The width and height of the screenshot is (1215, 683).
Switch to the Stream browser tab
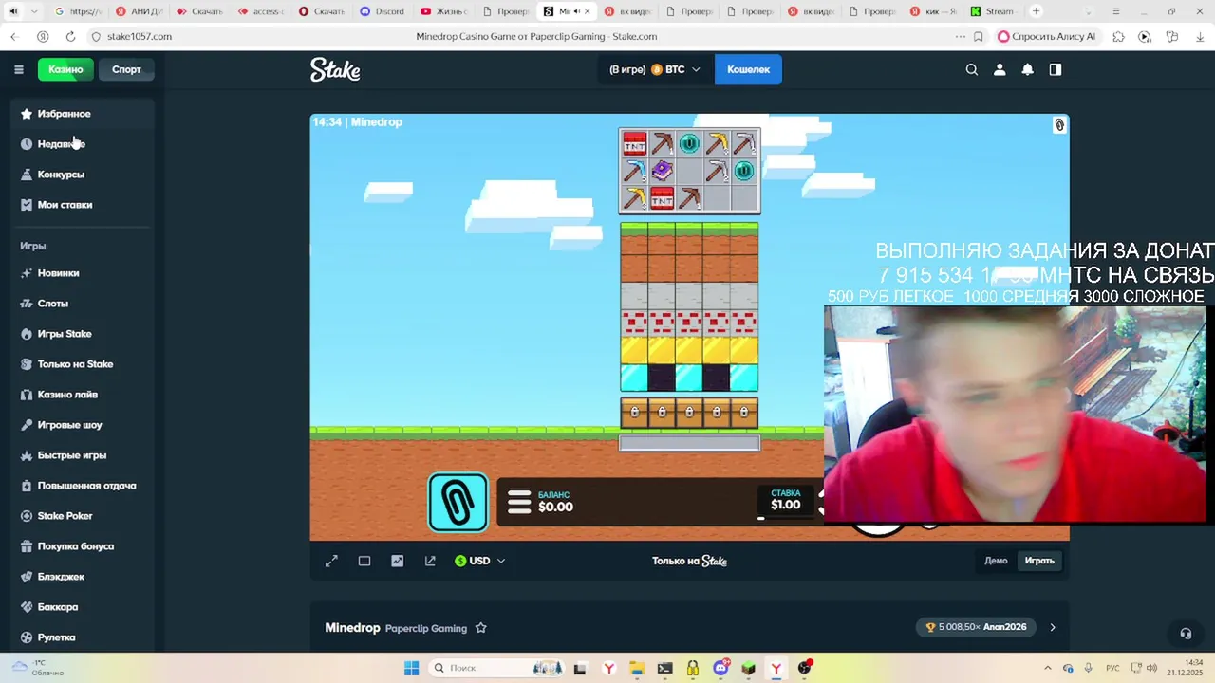coord(992,11)
